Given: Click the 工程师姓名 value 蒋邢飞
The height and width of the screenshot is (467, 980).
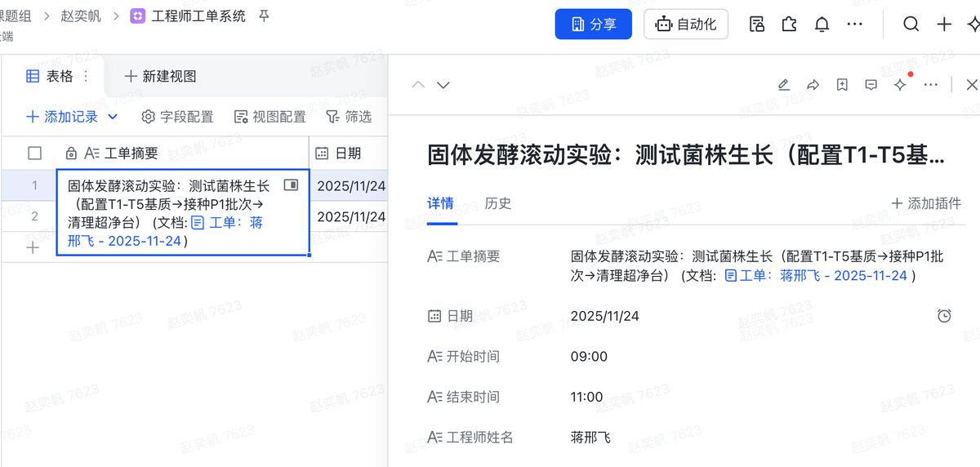Looking at the screenshot, I should click(590, 438).
